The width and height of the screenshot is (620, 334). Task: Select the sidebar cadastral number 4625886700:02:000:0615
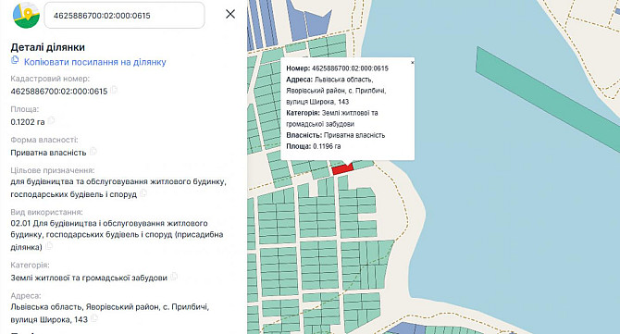[x=59, y=92]
